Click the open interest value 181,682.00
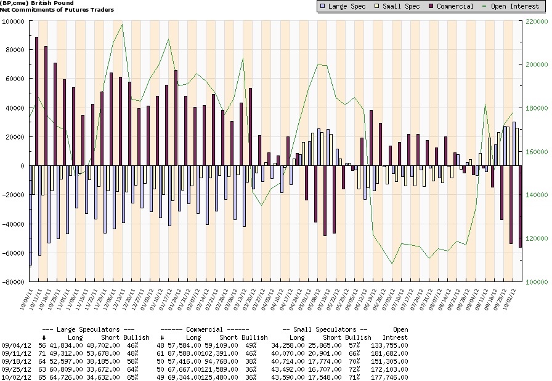Image resolution: width=552 pixels, height=381 pixels. tap(389, 353)
